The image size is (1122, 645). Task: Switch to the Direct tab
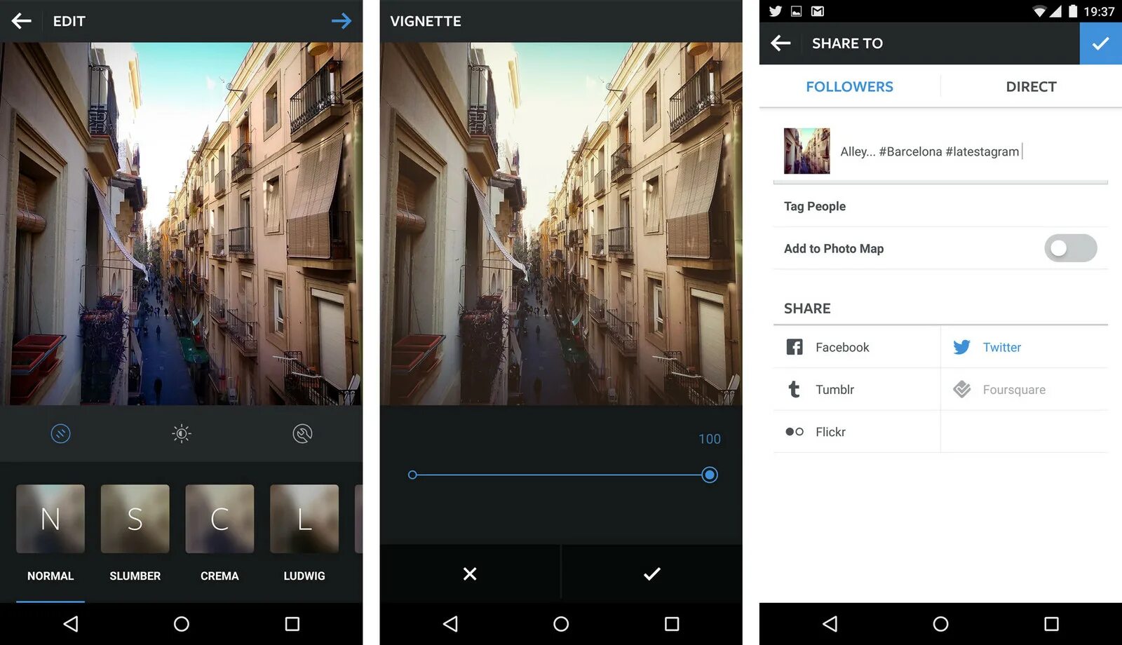(1031, 87)
